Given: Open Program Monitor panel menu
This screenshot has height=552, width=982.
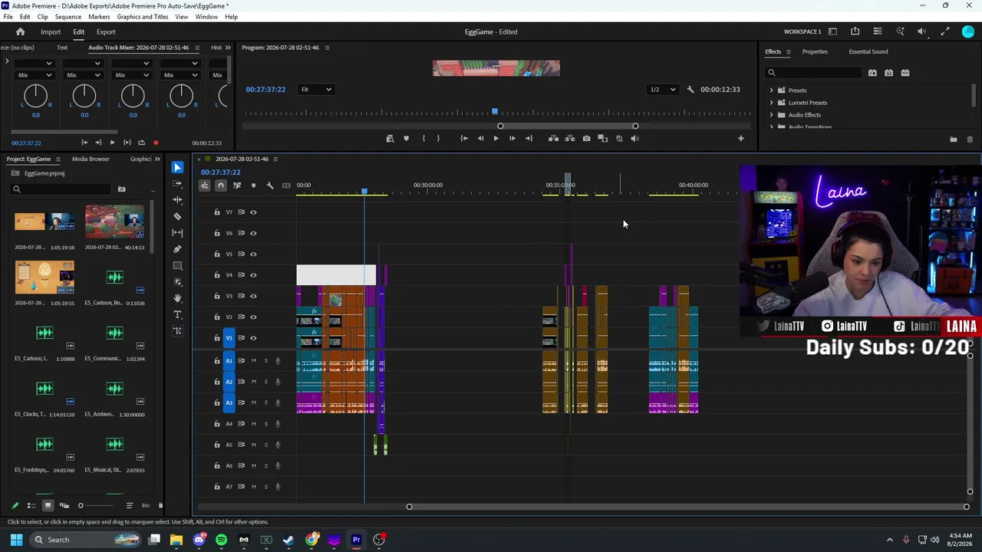Looking at the screenshot, I should click(x=327, y=48).
